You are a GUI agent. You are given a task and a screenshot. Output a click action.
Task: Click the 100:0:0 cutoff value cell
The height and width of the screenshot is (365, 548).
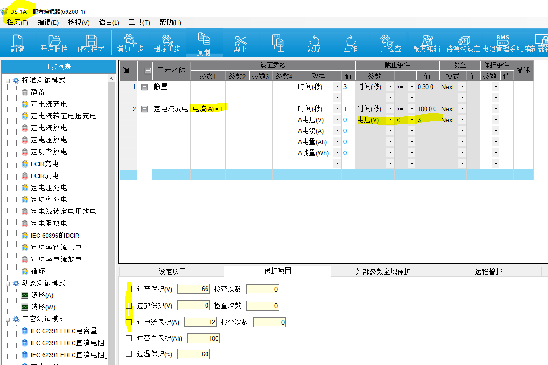[427, 109]
